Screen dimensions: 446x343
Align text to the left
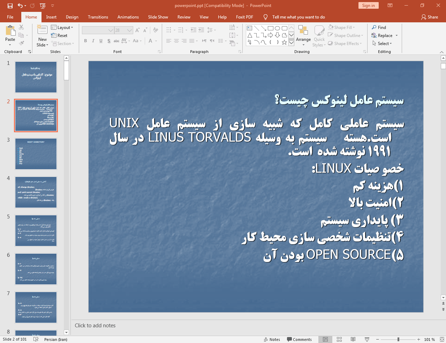coord(168,41)
